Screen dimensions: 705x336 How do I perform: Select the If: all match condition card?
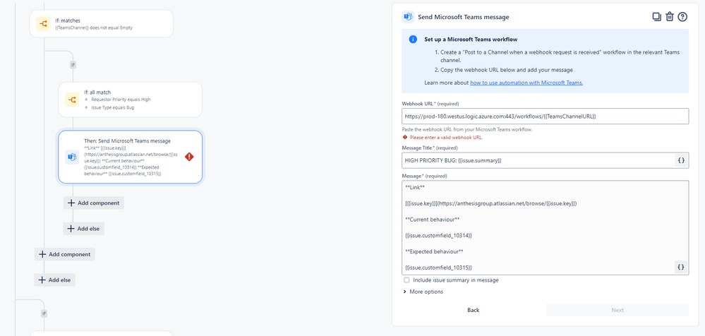coord(130,100)
